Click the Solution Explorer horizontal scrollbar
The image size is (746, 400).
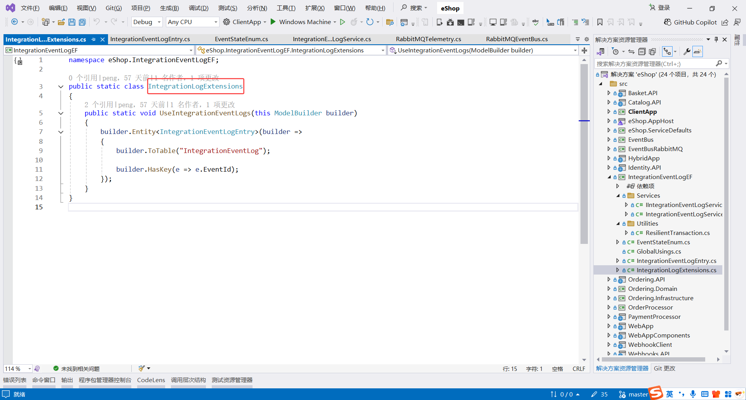click(653, 360)
